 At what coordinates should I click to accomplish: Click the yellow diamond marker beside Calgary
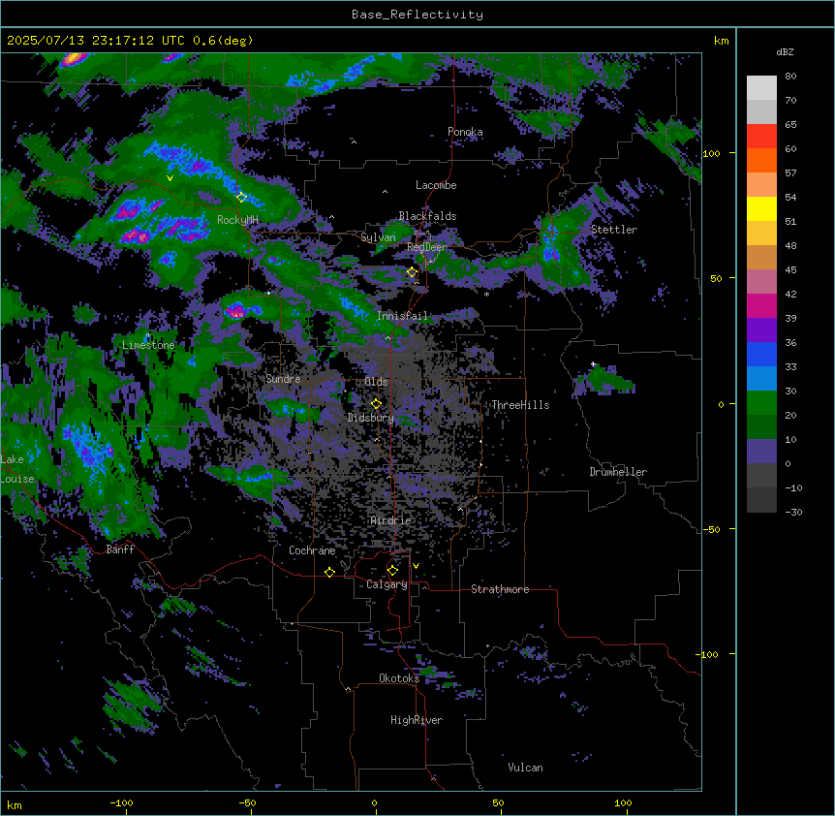click(x=392, y=571)
